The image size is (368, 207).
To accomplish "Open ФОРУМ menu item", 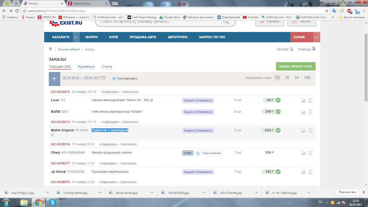I will pyautogui.click(x=92, y=37).
